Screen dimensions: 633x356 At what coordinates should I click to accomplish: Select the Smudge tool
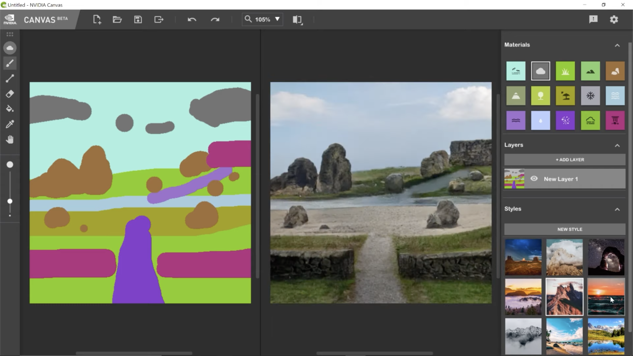pyautogui.click(x=9, y=109)
